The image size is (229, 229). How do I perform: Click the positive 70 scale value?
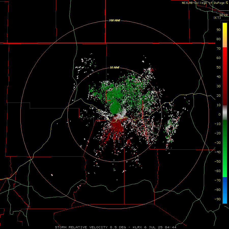(219, 49)
